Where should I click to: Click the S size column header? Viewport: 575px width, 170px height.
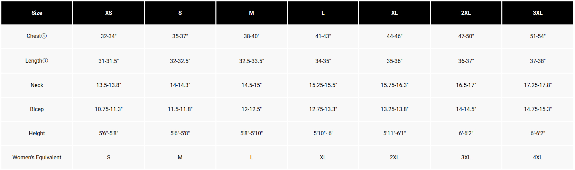point(180,13)
